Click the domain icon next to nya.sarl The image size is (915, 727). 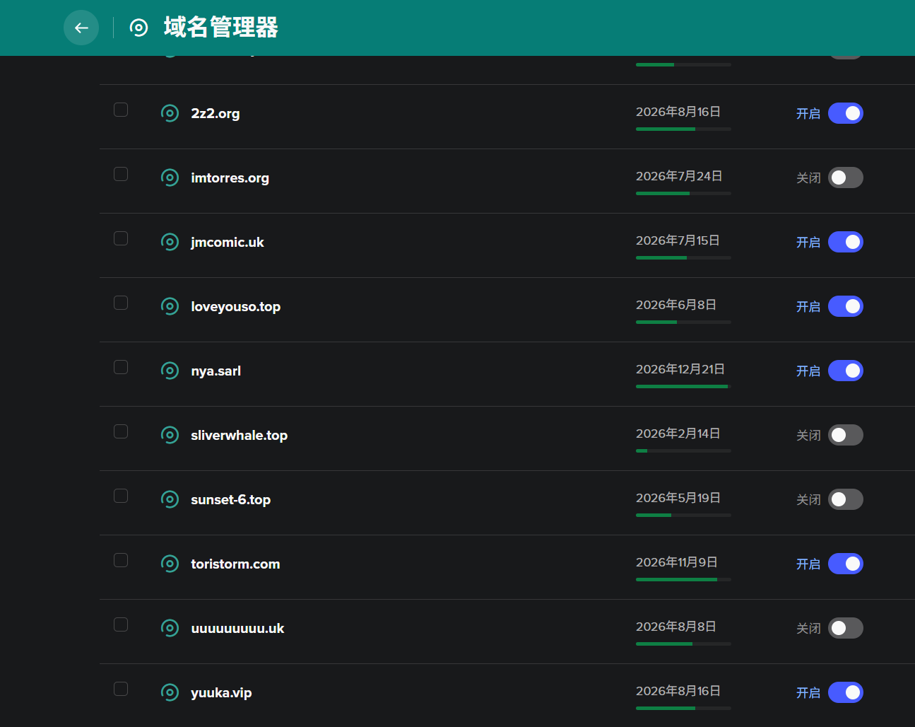pos(170,371)
